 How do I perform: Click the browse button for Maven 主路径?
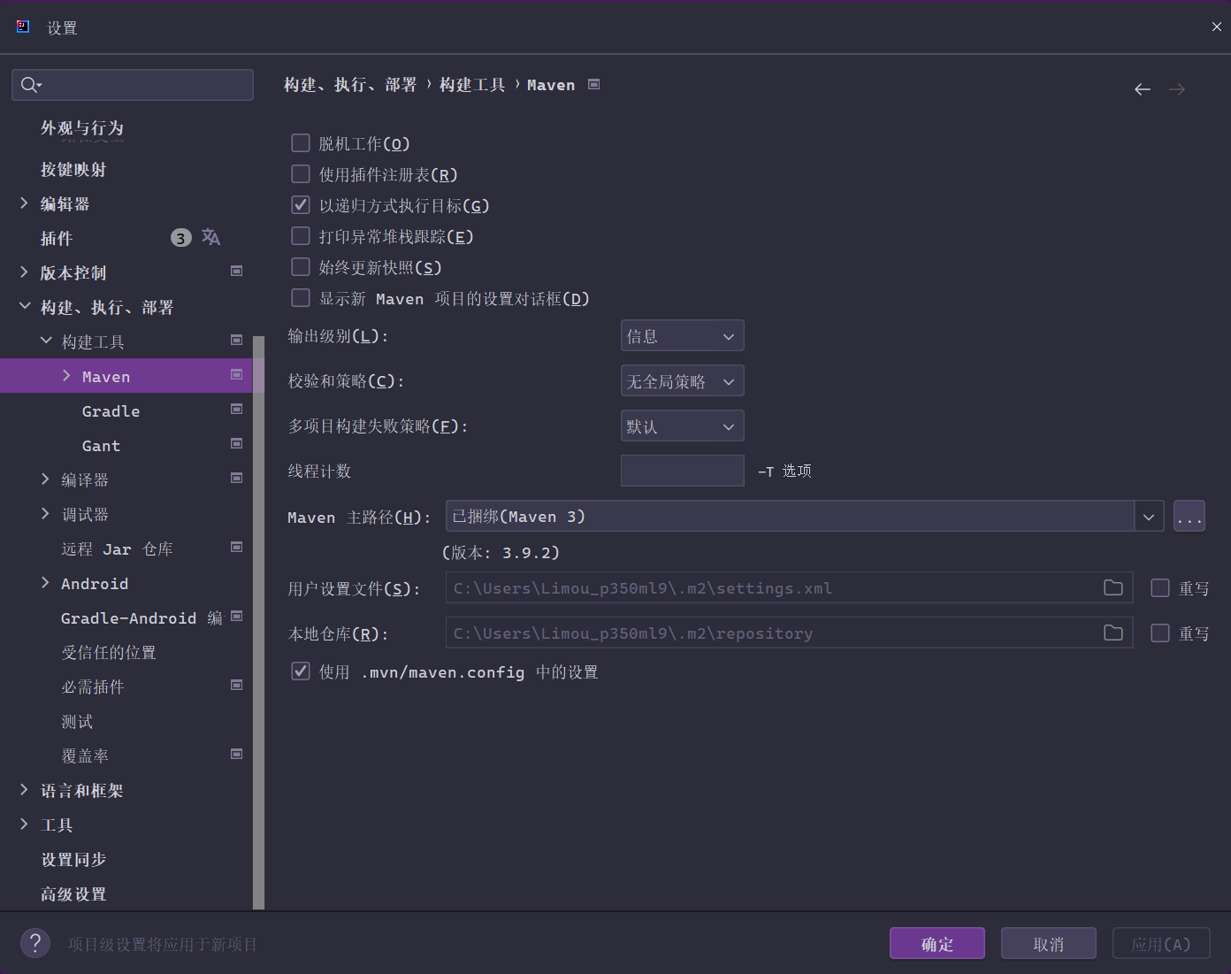(1189, 517)
